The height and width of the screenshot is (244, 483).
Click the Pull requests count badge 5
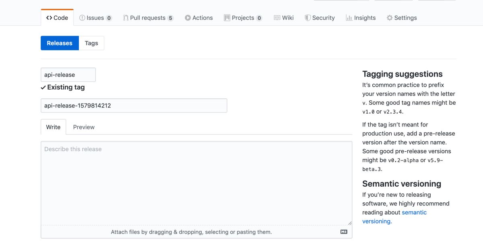(170, 18)
